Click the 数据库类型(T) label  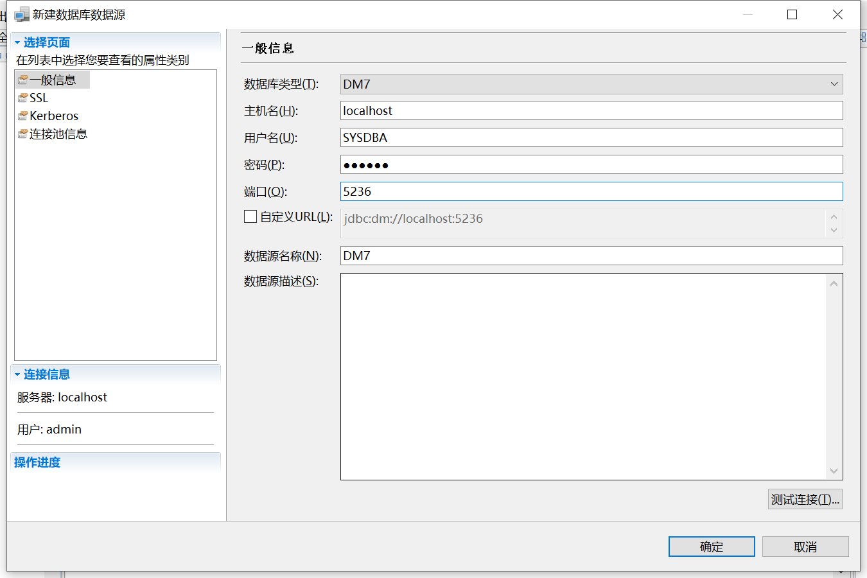[281, 84]
